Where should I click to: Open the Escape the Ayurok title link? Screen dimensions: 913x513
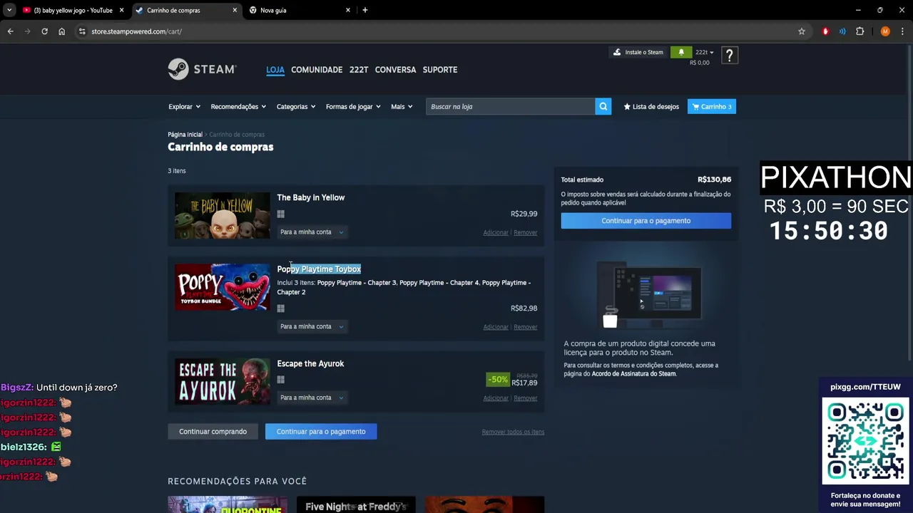tap(310, 363)
